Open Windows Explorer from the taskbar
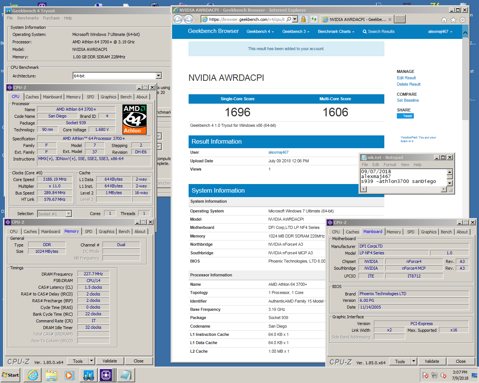Image resolution: width=479 pixels, height=383 pixels. [51, 375]
